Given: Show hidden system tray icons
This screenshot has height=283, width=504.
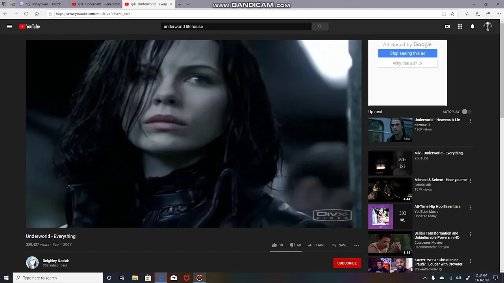Looking at the screenshot, I should 425,278.
